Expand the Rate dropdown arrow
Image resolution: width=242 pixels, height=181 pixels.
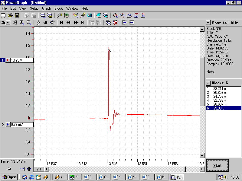[x=208, y=23]
